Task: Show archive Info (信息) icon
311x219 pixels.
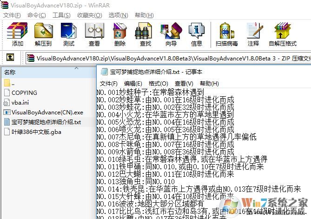Action: point(196,31)
